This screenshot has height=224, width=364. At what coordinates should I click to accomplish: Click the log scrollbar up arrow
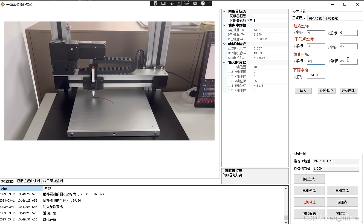point(286,188)
